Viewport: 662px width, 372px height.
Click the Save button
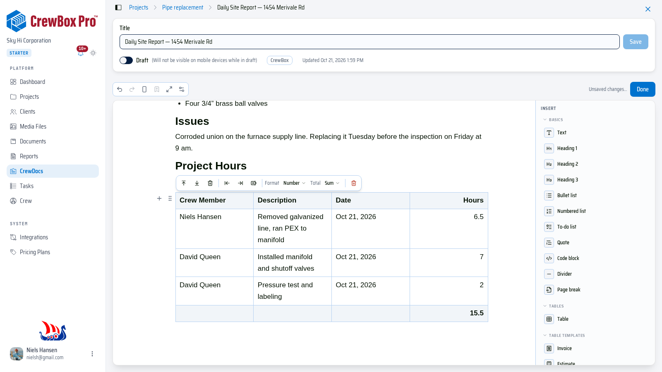coord(636,42)
